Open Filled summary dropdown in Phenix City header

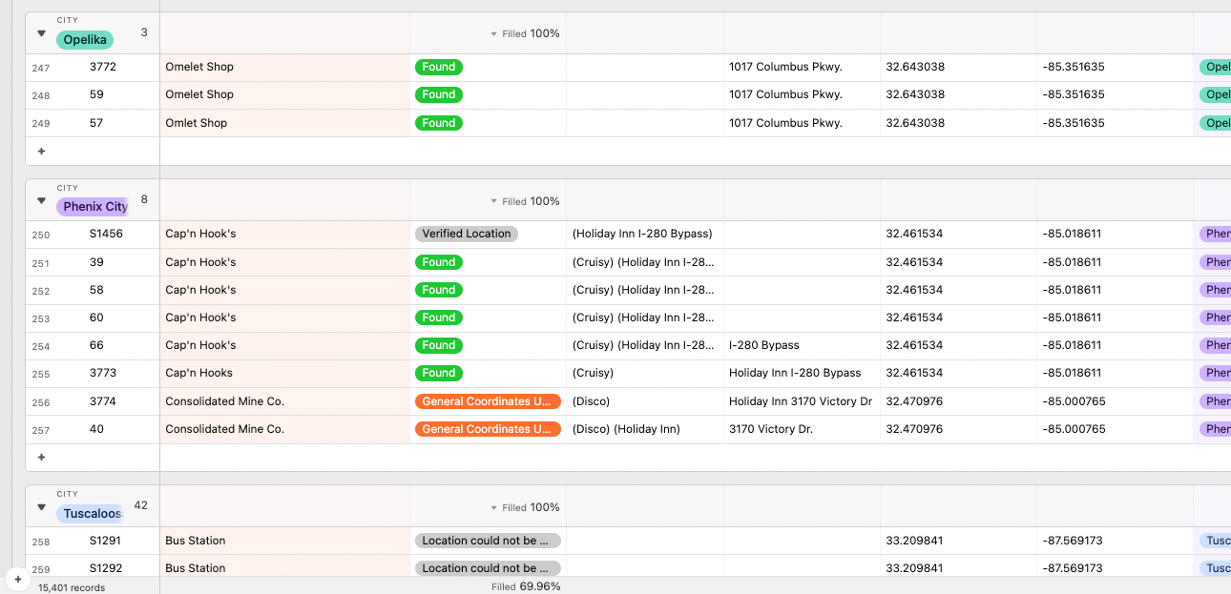click(x=525, y=201)
